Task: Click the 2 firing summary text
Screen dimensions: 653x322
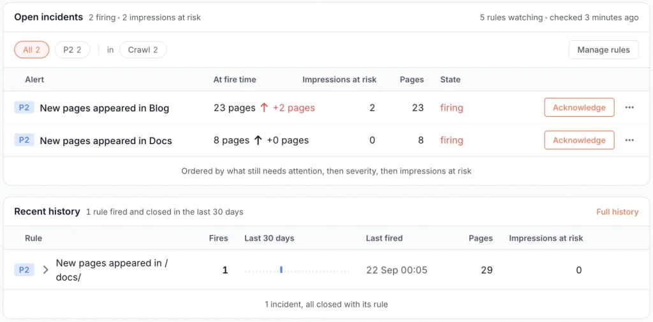Action: (102, 17)
